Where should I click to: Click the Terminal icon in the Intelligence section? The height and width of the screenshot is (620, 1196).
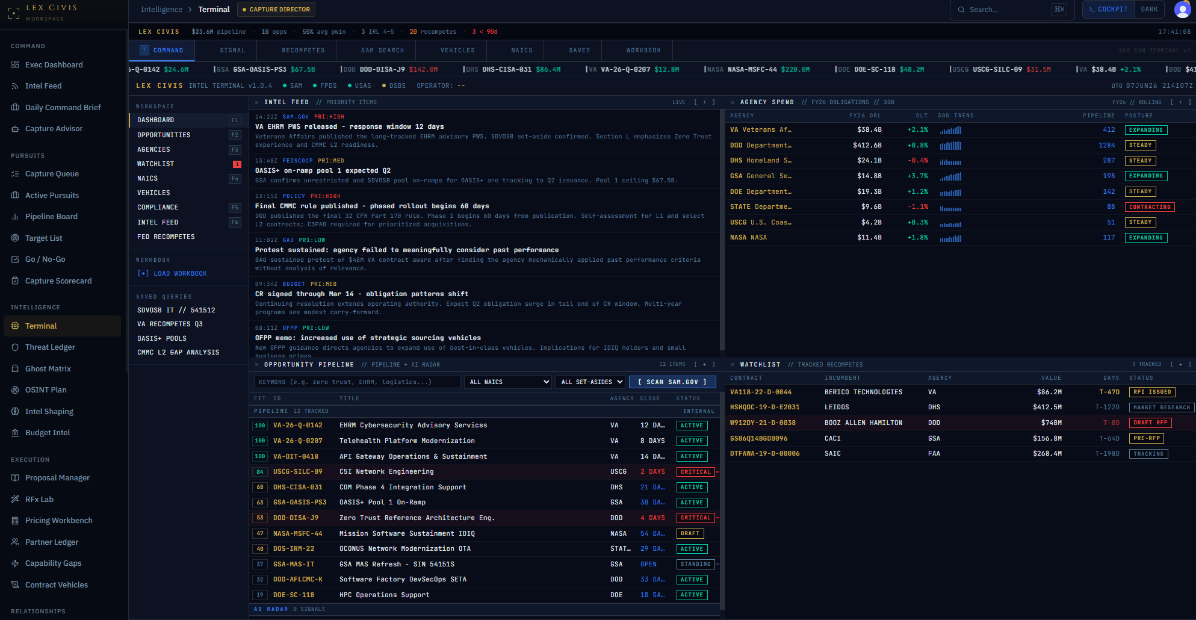(x=15, y=326)
